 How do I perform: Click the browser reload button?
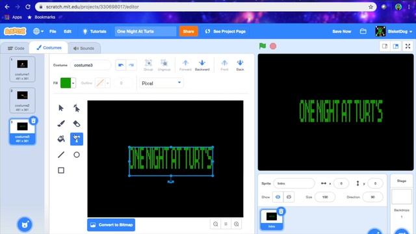click(28, 7)
